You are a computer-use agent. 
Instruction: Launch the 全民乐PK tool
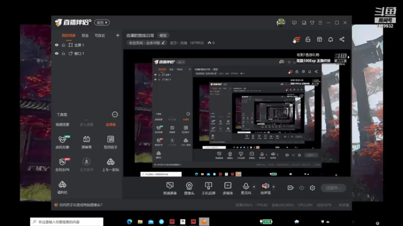tap(62, 165)
